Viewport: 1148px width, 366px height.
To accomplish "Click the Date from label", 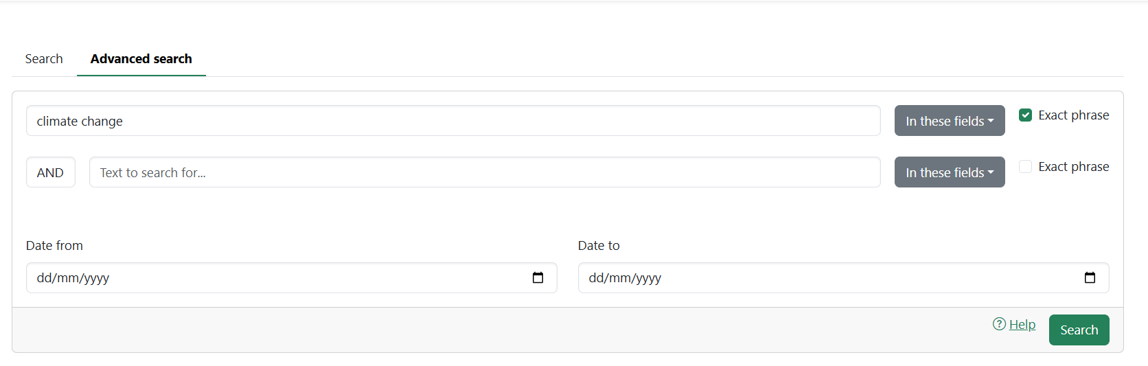I will pos(54,246).
